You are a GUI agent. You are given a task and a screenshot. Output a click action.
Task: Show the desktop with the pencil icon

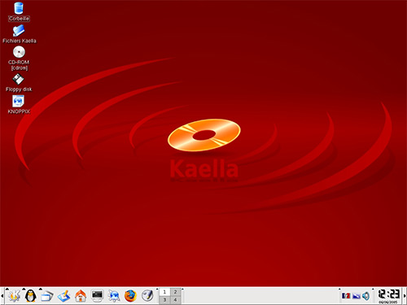(x=63, y=296)
